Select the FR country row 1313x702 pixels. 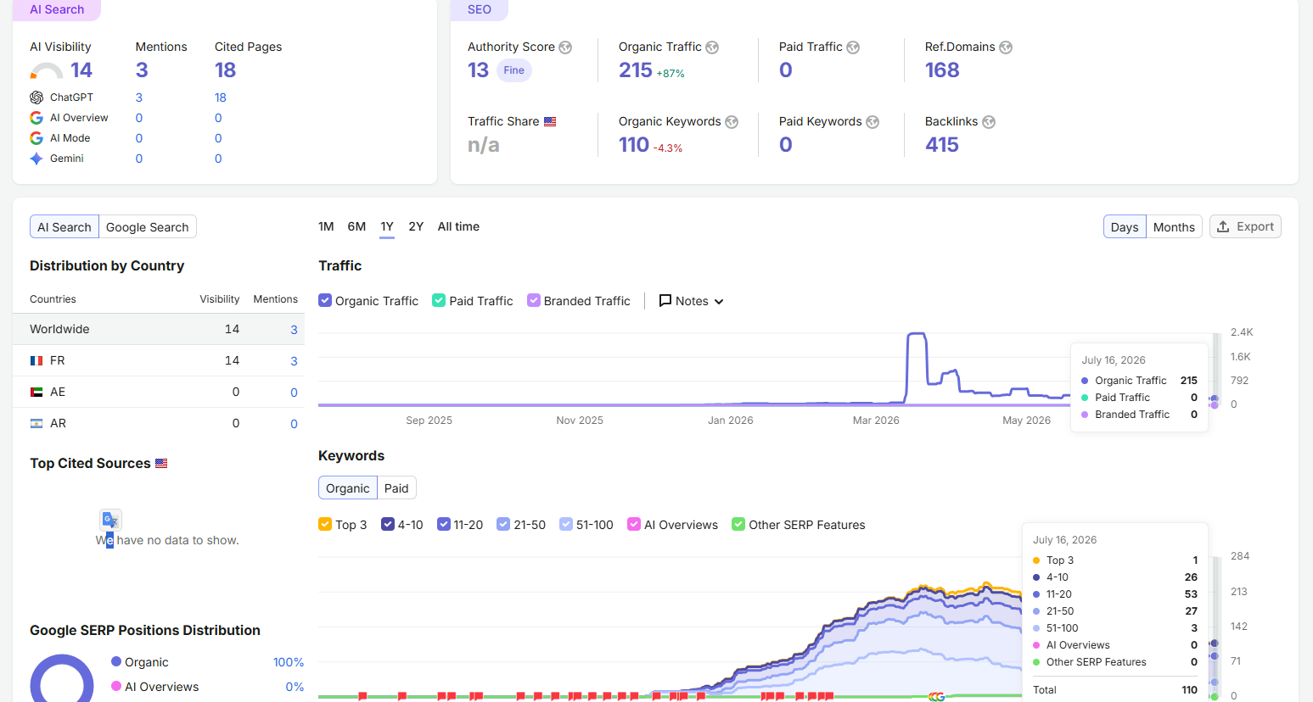click(x=159, y=360)
